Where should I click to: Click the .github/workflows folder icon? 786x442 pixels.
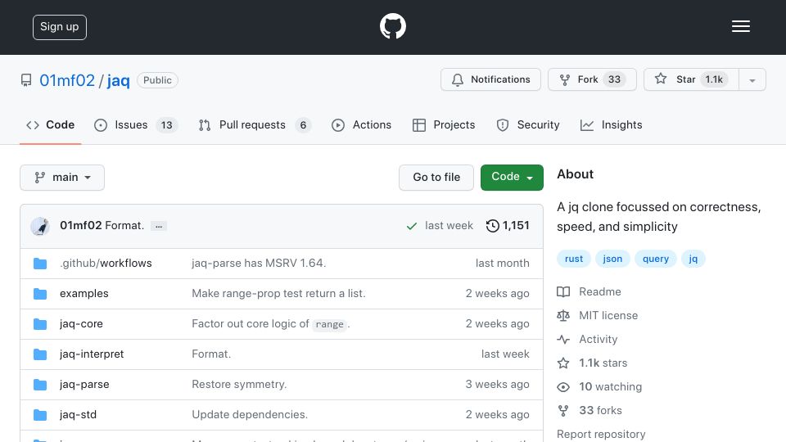[x=40, y=264]
